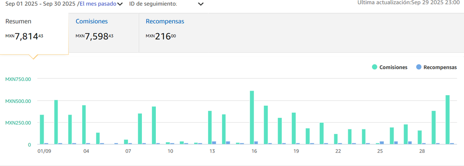Click the green commissions bar for day 28
The width and height of the screenshot is (464, 166).
point(420,137)
